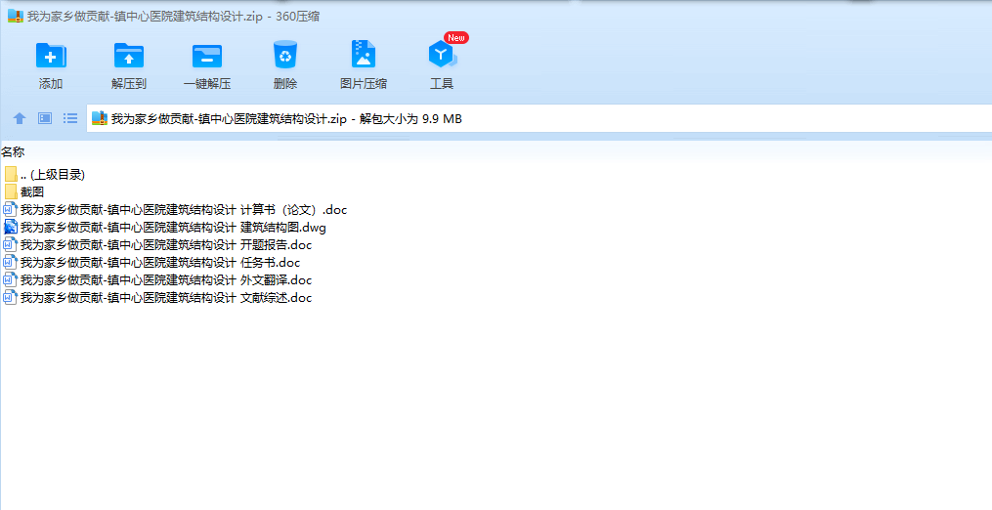Image resolution: width=992 pixels, height=510 pixels.
Task: Click the doc icon beside 开题报告
Action: [x=10, y=245]
